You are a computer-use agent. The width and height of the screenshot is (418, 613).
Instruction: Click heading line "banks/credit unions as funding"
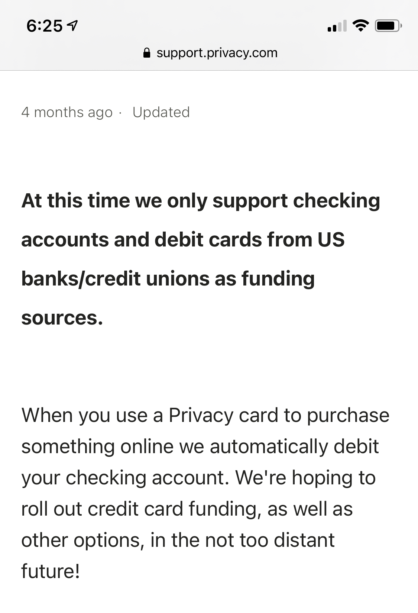point(168,279)
